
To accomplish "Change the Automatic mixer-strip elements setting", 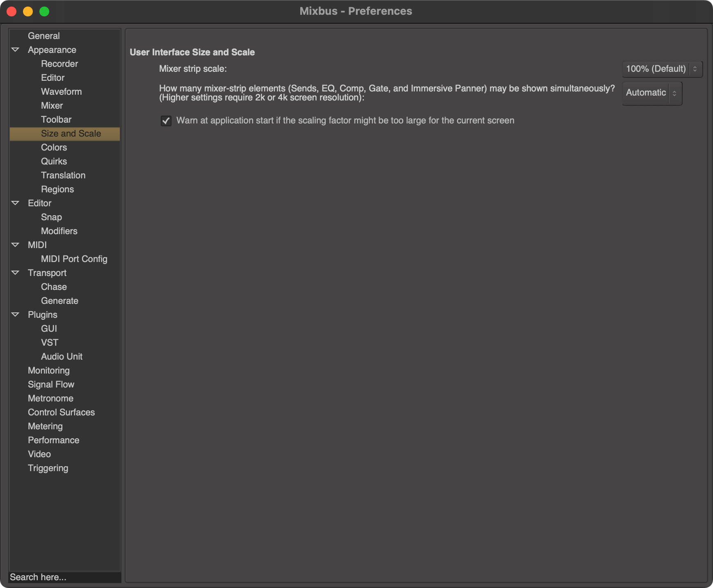I will pos(651,93).
